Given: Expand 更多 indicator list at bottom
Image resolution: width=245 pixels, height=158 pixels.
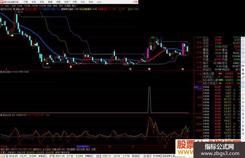Looking at the screenshot, I should [x=88, y=149].
